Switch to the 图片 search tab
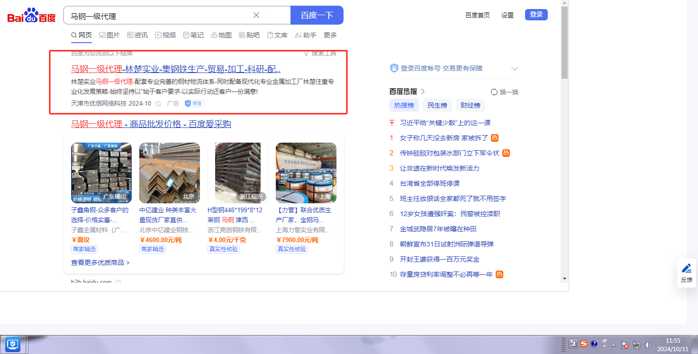 pos(109,35)
